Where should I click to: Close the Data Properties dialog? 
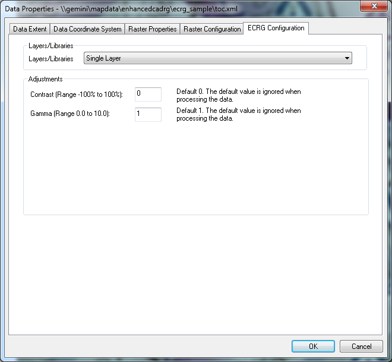click(374, 6)
